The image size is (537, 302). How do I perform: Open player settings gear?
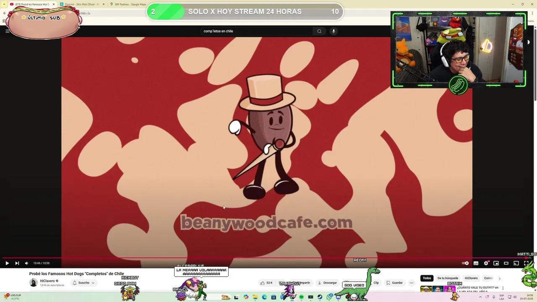tap(486, 263)
